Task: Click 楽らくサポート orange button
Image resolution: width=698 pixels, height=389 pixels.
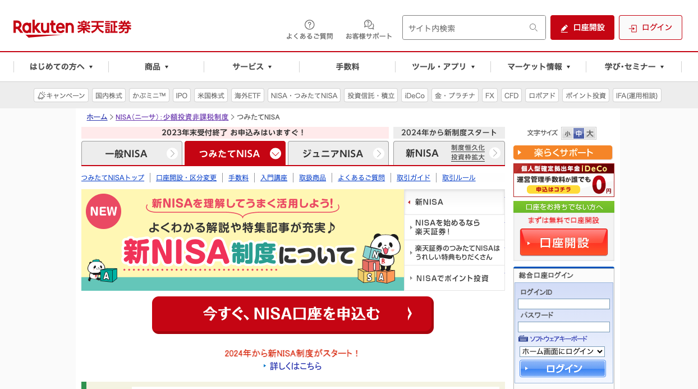Action: coord(563,153)
